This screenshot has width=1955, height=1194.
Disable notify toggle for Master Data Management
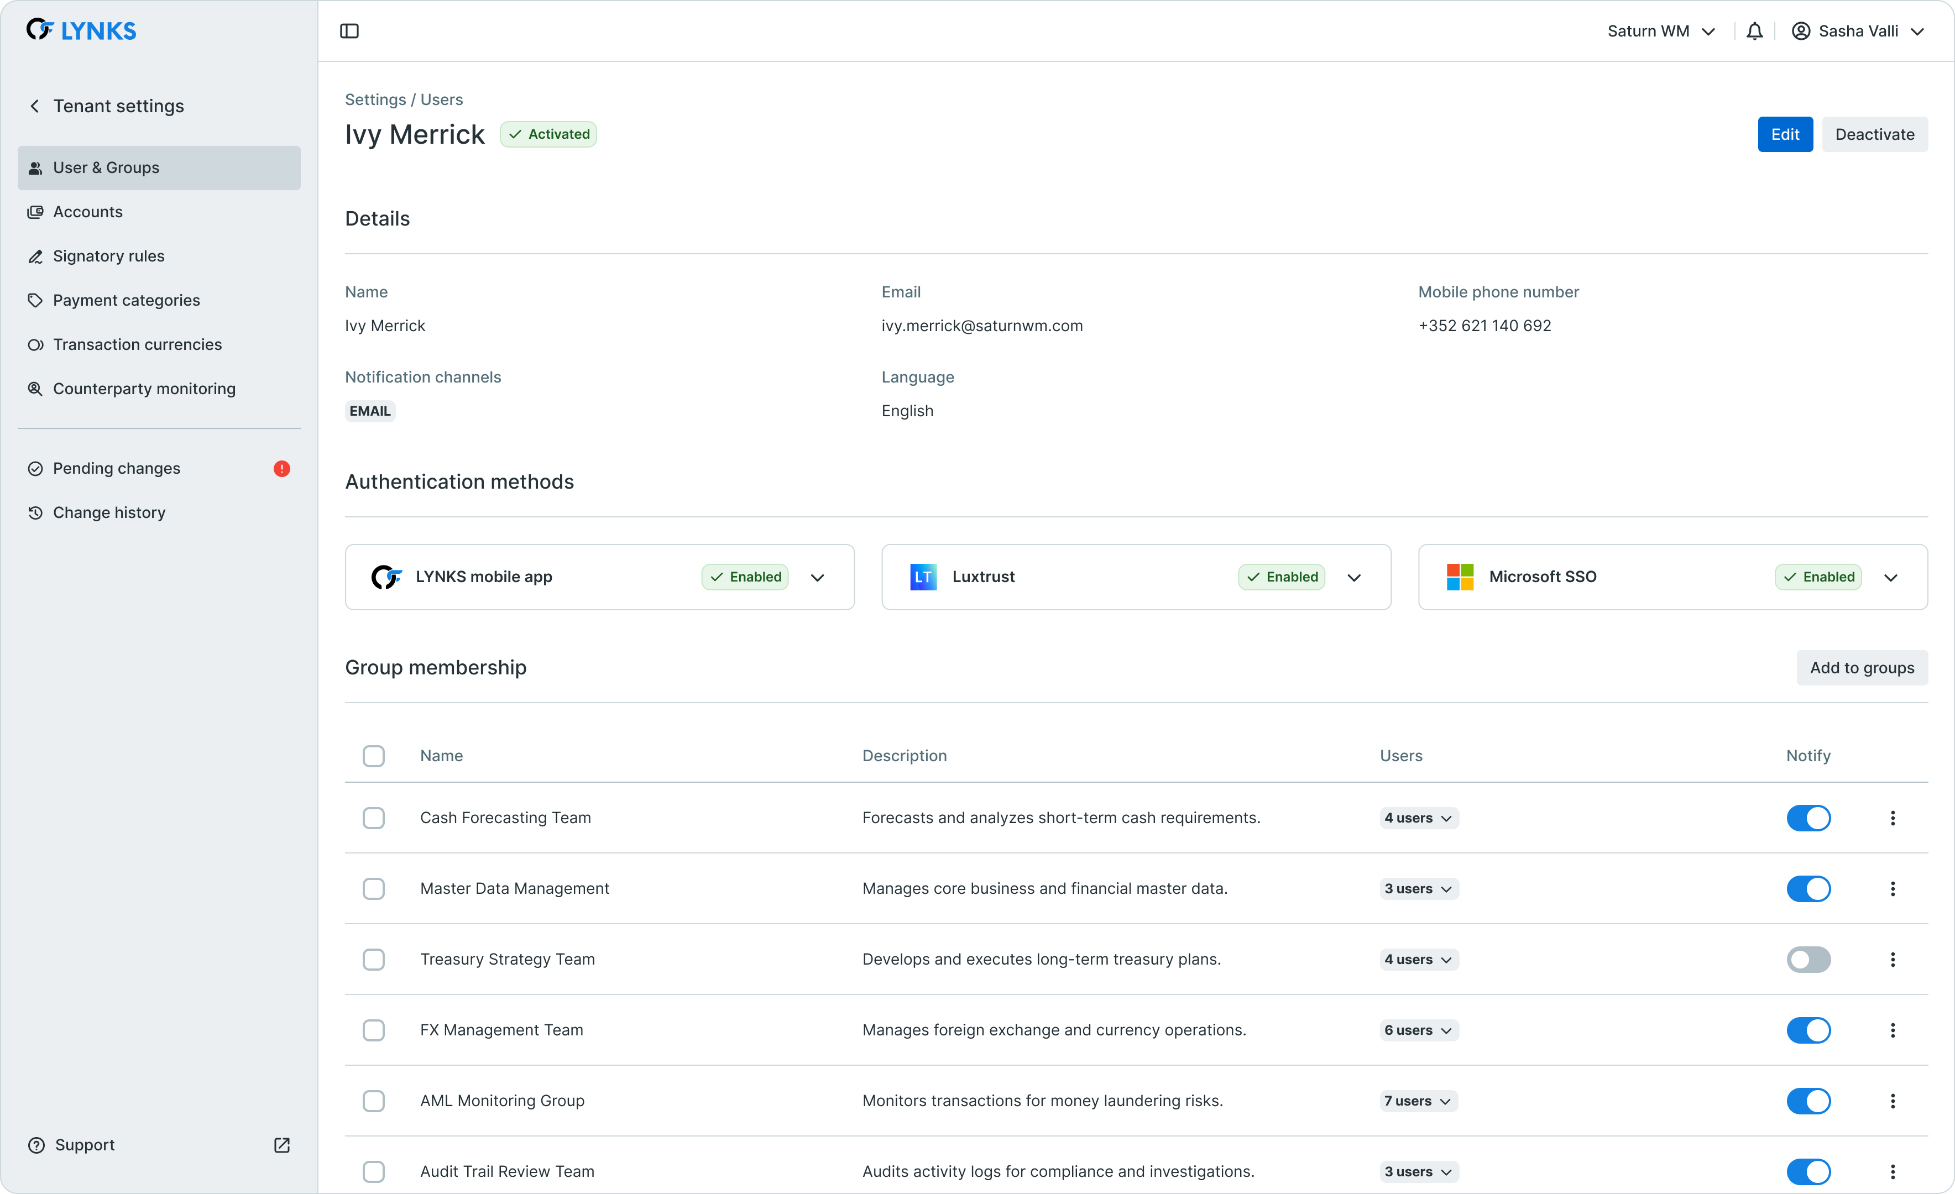click(x=1808, y=888)
